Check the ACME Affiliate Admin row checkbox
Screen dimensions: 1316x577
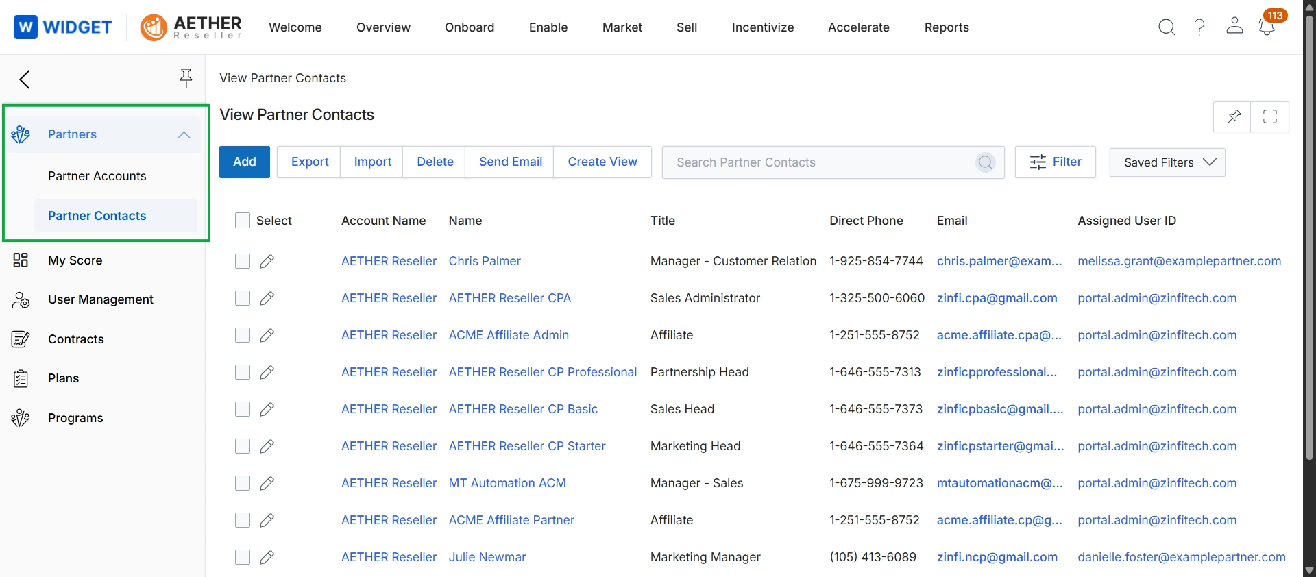pyautogui.click(x=243, y=335)
